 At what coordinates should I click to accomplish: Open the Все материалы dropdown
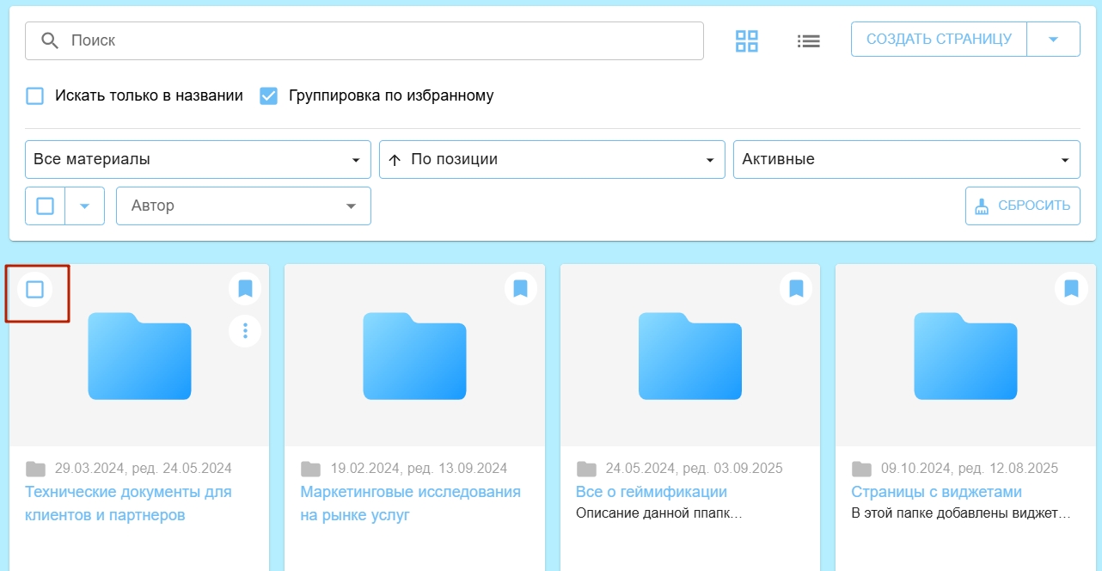[198, 160]
